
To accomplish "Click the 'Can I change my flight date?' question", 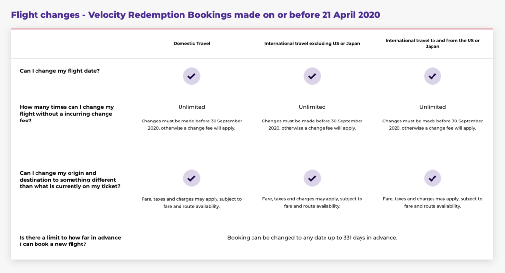I will (x=60, y=71).
